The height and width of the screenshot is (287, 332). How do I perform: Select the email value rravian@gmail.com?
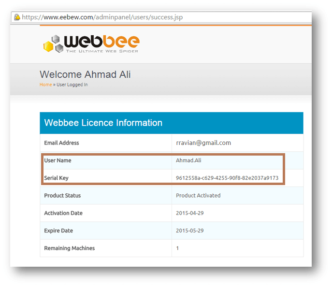pos(203,143)
